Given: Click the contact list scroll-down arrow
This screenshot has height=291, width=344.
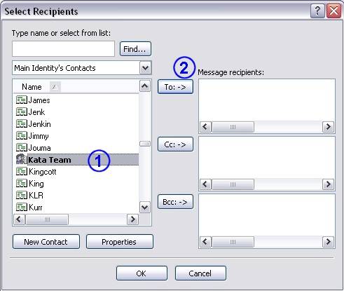Looking at the screenshot, I should (145, 208).
